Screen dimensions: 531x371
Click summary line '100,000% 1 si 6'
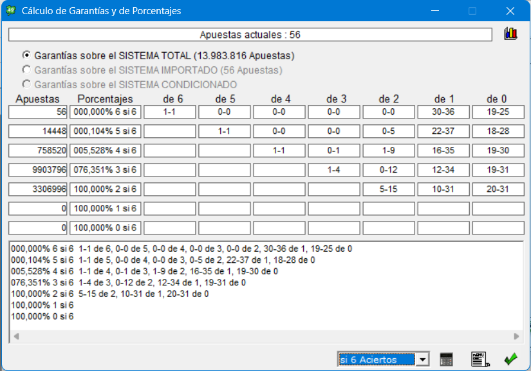(x=42, y=305)
